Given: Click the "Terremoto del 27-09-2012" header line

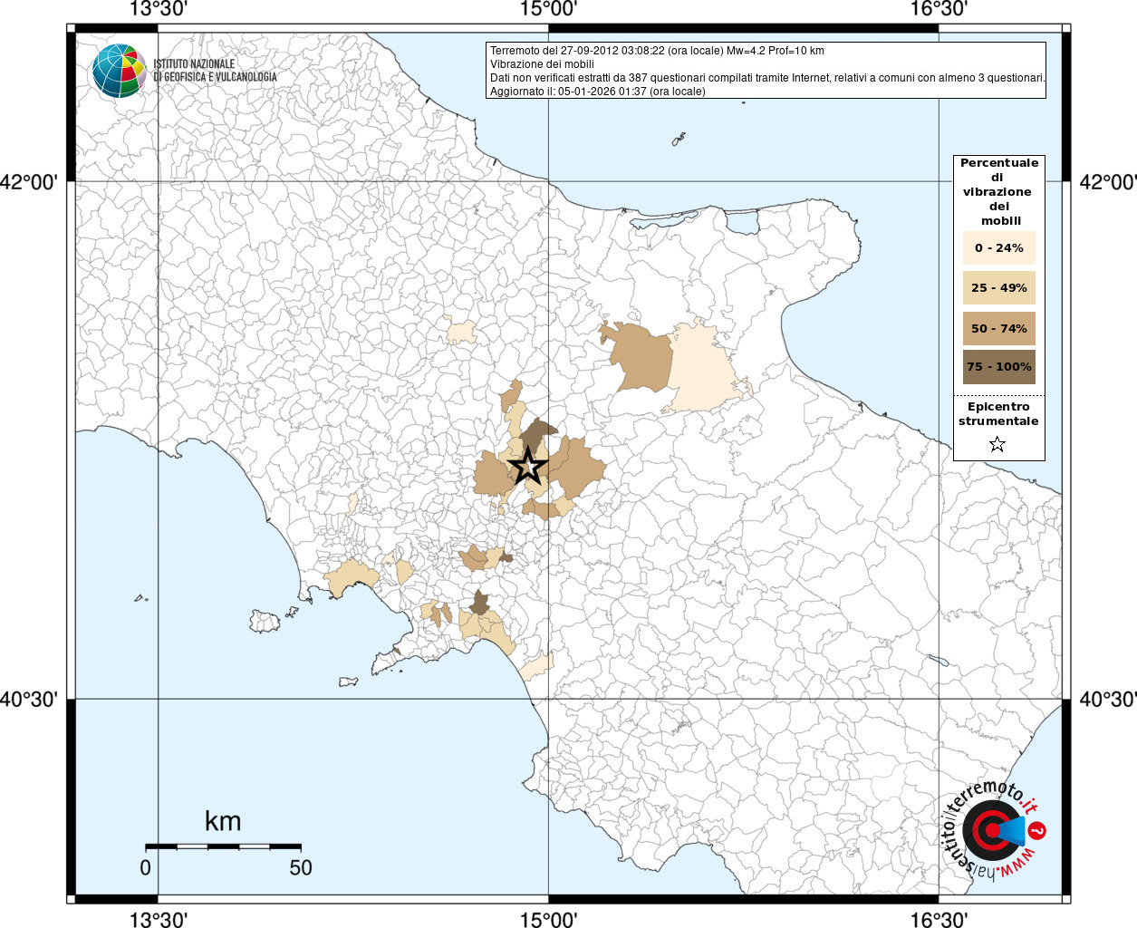Looking at the screenshot, I should [x=657, y=51].
